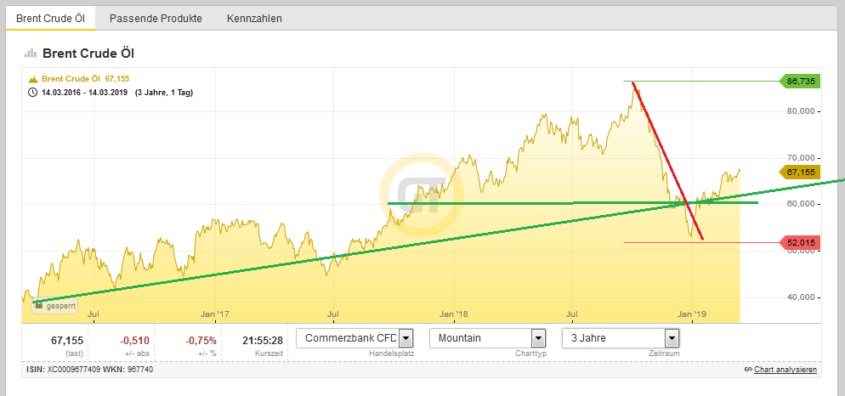Click the Jan '18 axis label

coord(454,314)
